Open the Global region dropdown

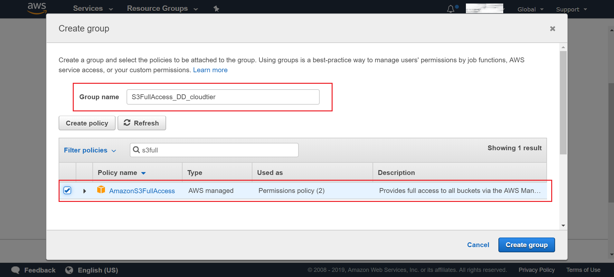[530, 9]
